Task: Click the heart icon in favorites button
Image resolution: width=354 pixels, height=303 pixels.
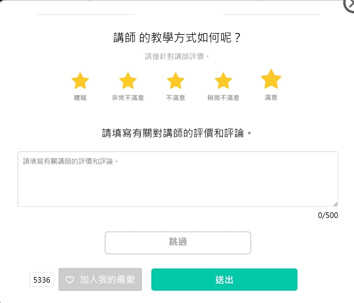Action: [x=70, y=280]
